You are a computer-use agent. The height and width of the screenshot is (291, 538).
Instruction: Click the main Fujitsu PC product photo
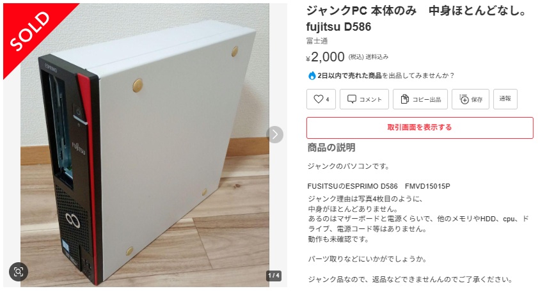(x=145, y=145)
